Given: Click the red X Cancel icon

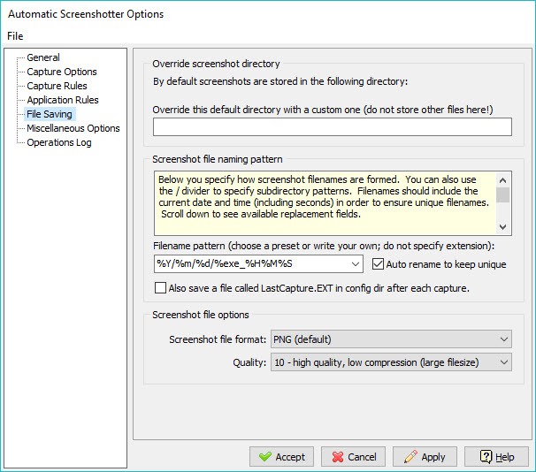Looking at the screenshot, I should (x=337, y=457).
